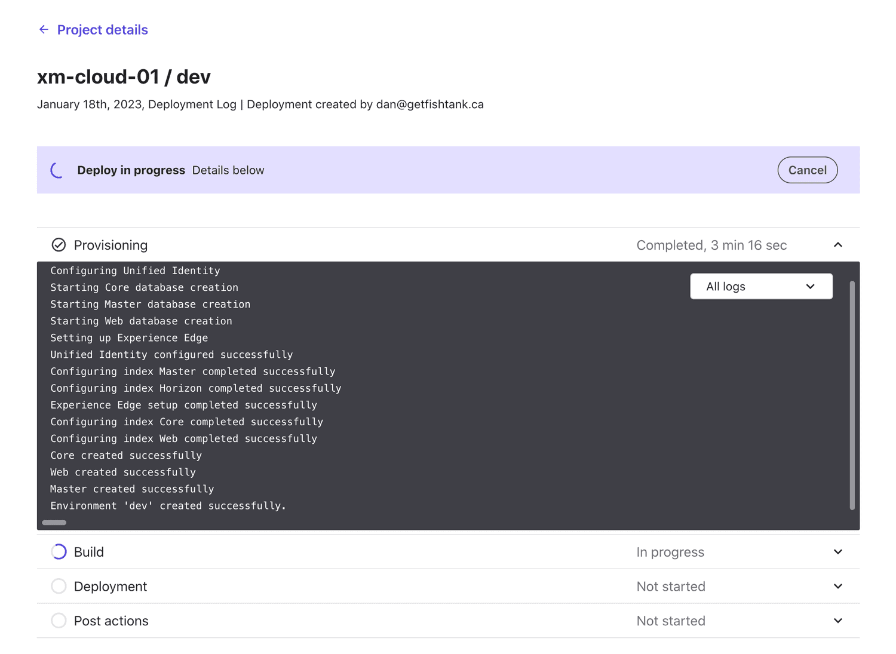The height and width of the screenshot is (654, 896).
Task: Click log line 'Unified Identity configured successfully'
Action: click(x=171, y=355)
